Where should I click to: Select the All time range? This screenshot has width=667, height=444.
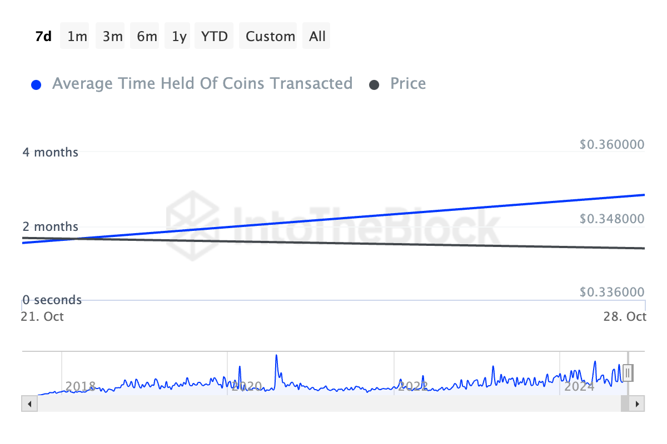(x=316, y=36)
